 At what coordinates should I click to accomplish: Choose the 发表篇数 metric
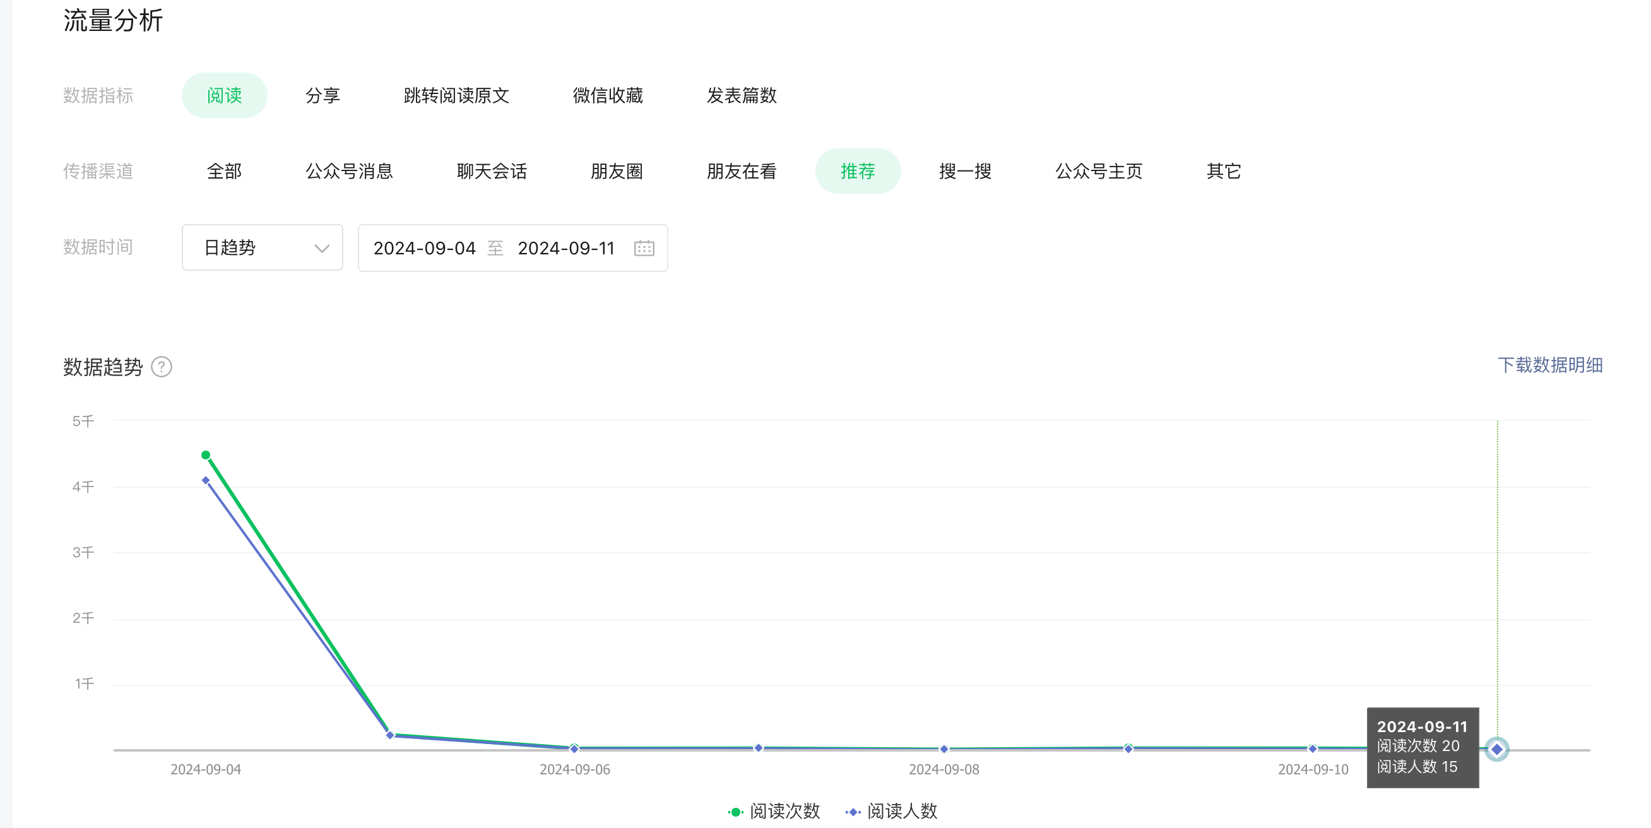point(742,95)
